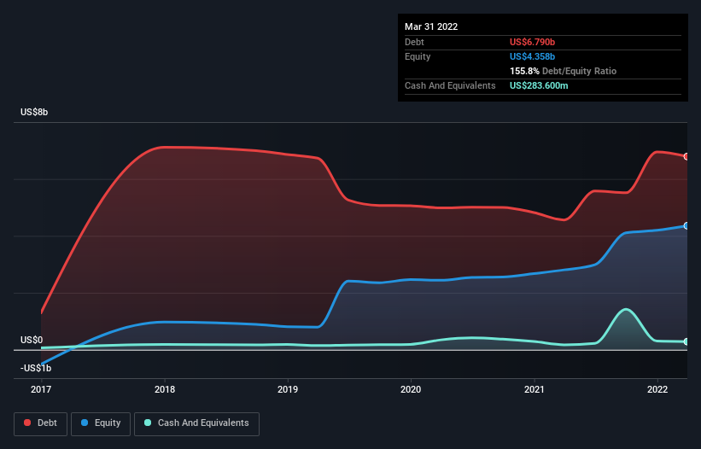Select the blue Equity endpoint marker
This screenshot has width=701, height=449.
click(686, 225)
